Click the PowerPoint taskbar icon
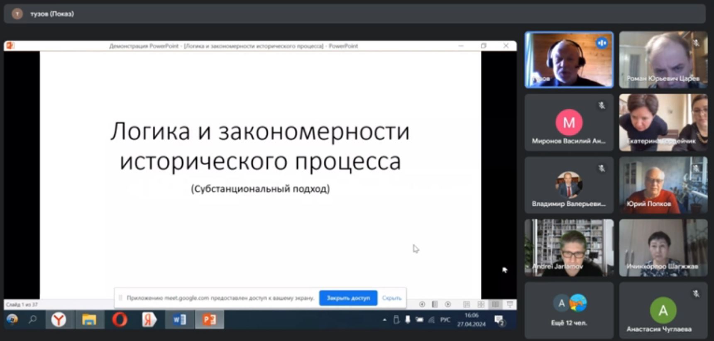This screenshot has height=341, width=714. (210, 319)
